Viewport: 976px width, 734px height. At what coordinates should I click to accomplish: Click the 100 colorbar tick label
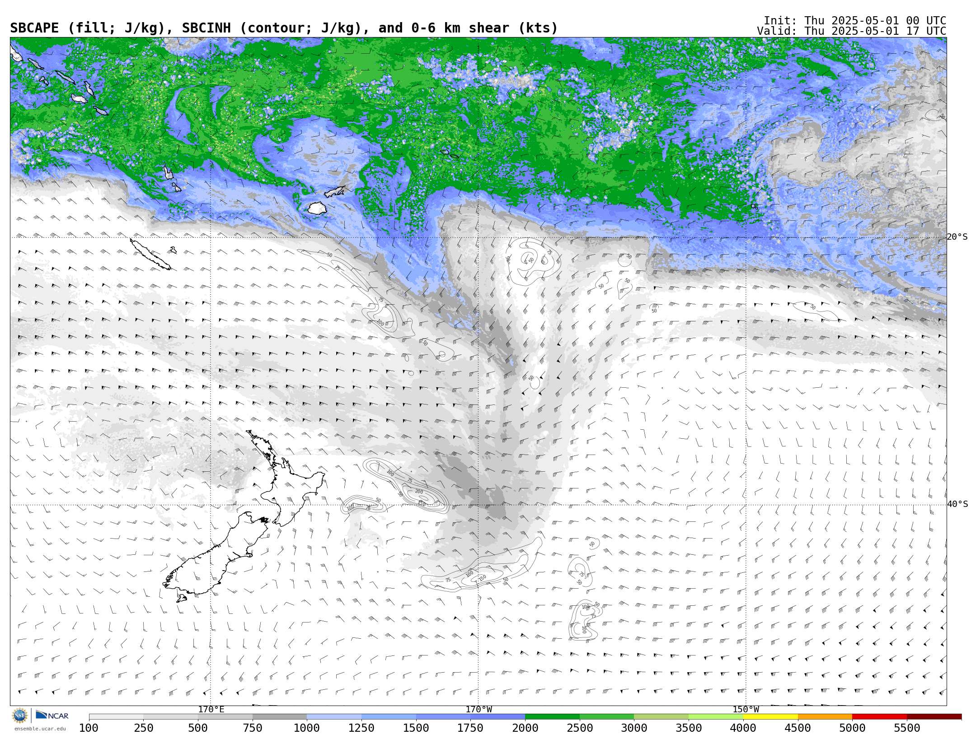click(89, 728)
